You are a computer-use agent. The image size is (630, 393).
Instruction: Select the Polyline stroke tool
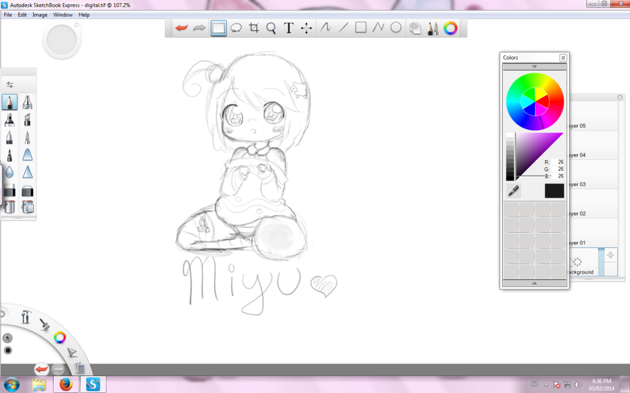(378, 27)
